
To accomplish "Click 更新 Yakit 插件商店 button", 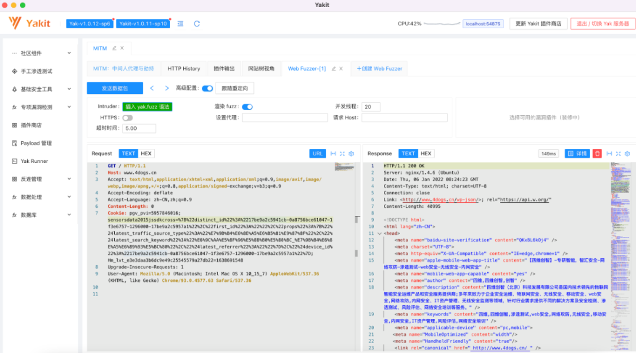I will tap(538, 24).
